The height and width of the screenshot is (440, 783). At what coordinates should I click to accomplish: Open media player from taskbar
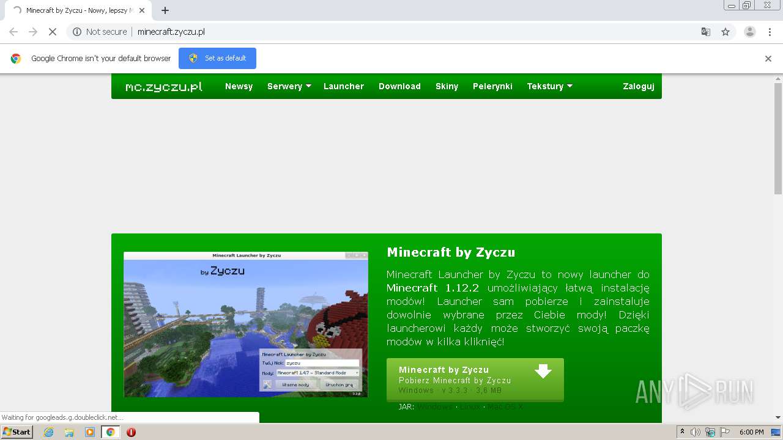click(90, 432)
